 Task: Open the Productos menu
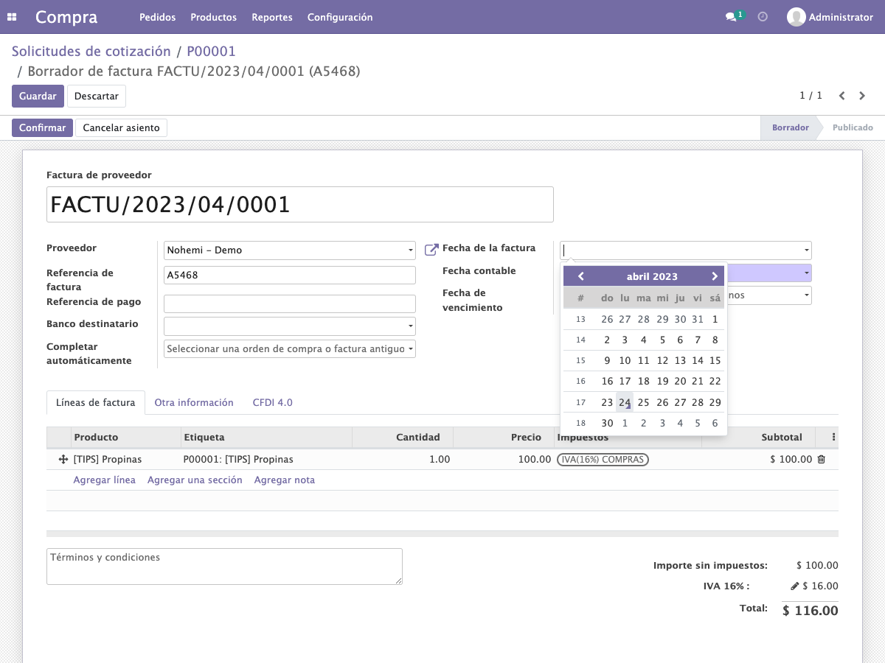coord(213,17)
